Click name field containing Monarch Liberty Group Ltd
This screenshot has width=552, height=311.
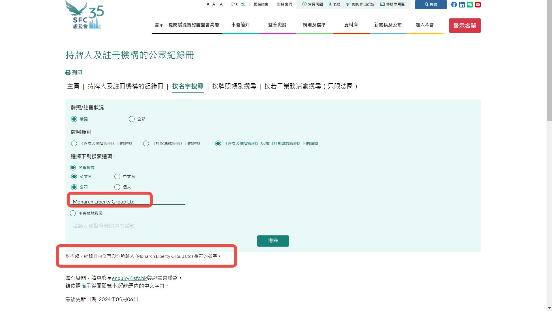click(128, 201)
